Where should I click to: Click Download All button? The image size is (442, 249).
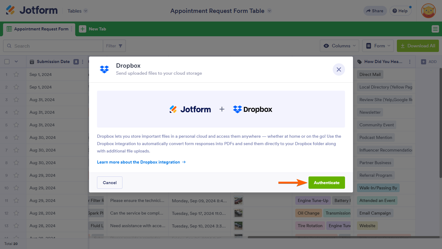(418, 46)
